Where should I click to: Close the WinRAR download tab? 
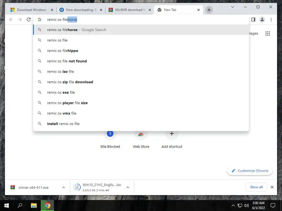pyautogui.click(x=150, y=10)
